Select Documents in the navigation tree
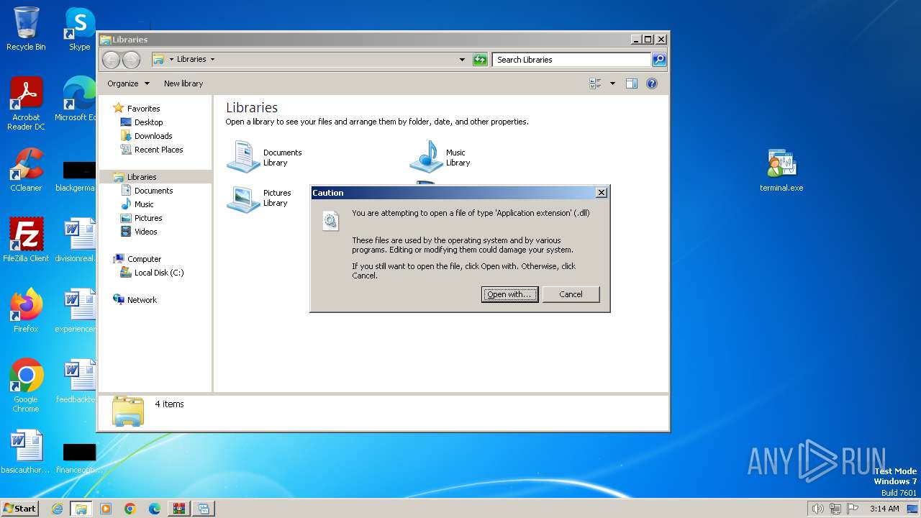921x518 pixels. pos(153,191)
